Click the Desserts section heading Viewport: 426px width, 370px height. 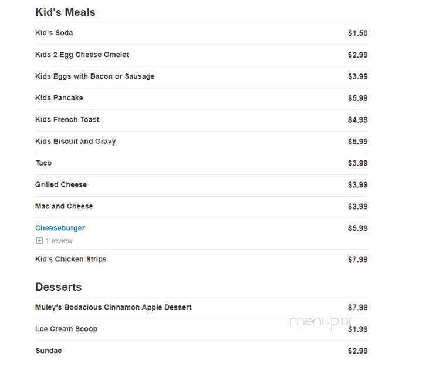tap(59, 287)
